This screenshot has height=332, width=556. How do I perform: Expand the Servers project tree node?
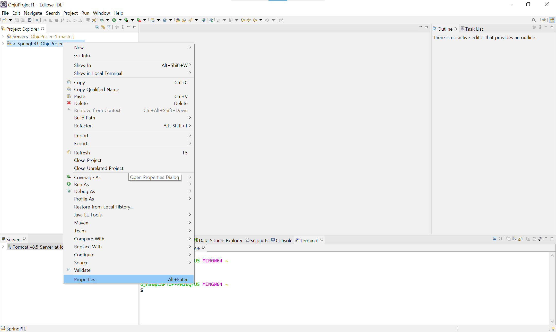click(x=3, y=36)
